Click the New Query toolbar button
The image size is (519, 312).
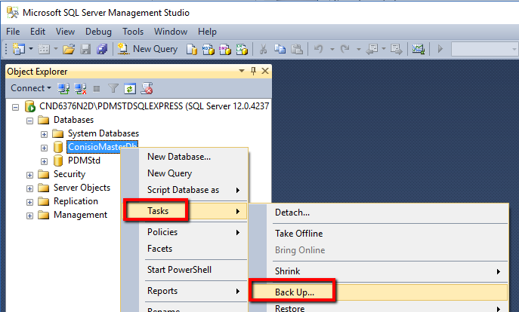tap(149, 49)
